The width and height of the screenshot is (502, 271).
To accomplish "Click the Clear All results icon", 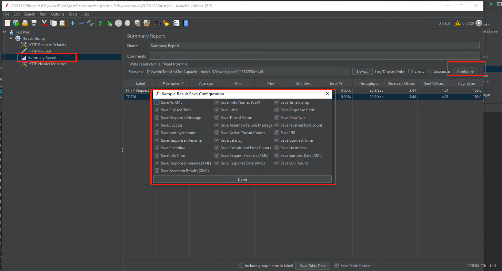I will pyautogui.click(x=147, y=23).
